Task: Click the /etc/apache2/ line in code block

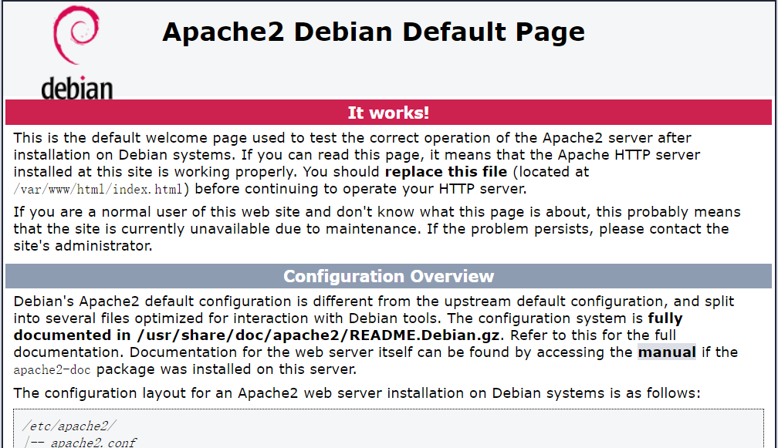Action: [x=69, y=426]
